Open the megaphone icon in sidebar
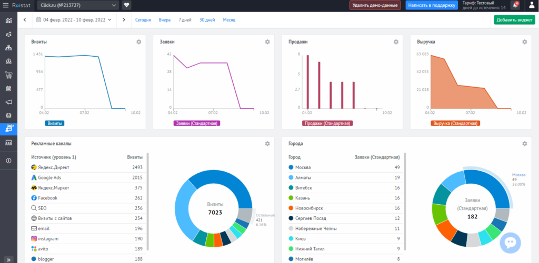Image resolution: width=539 pixels, height=263 pixels. [x=8, y=102]
